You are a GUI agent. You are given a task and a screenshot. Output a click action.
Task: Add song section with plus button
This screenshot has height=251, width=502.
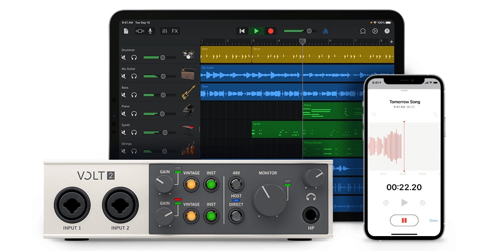tap(391, 42)
